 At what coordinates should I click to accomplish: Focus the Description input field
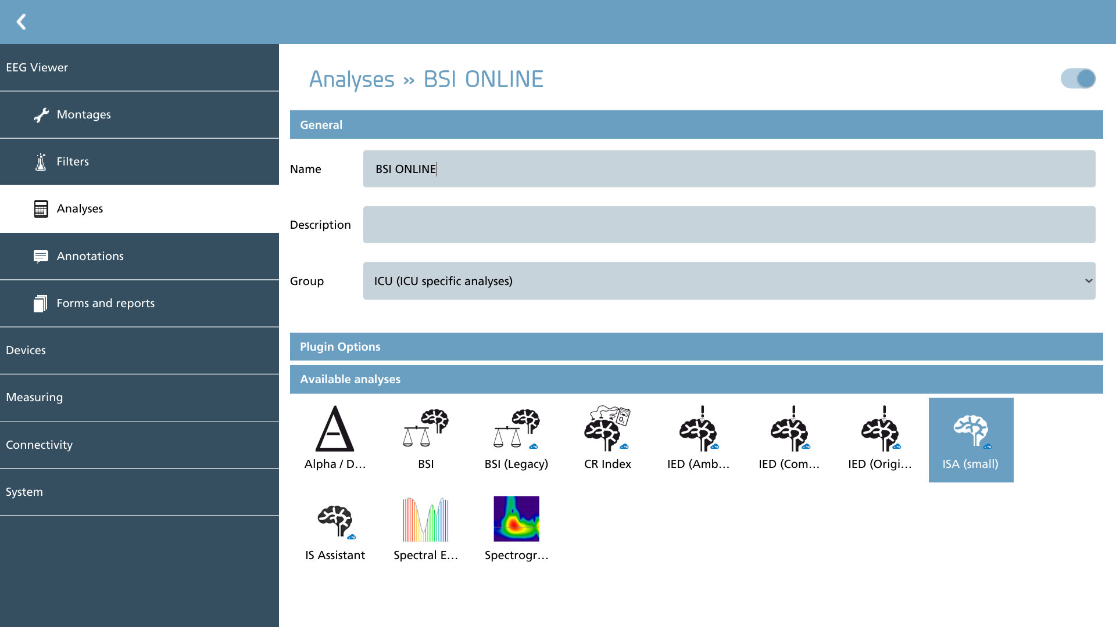tap(729, 225)
